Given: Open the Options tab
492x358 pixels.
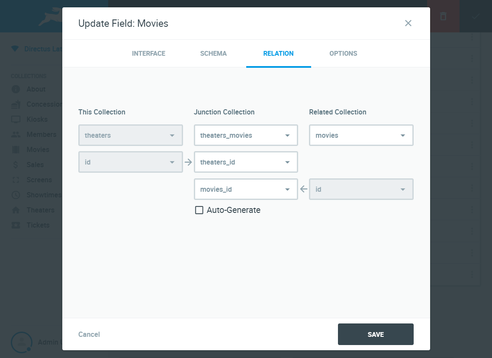Looking at the screenshot, I should coord(343,54).
